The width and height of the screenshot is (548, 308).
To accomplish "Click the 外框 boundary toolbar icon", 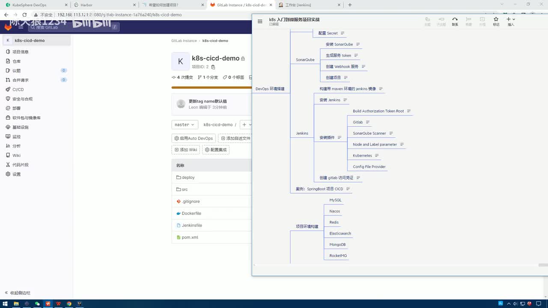I will (482, 21).
